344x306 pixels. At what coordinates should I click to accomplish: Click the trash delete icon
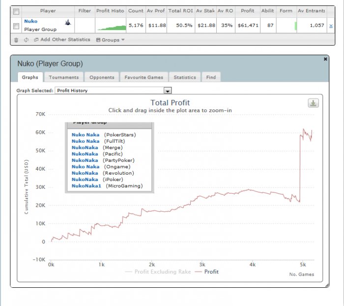(16, 40)
